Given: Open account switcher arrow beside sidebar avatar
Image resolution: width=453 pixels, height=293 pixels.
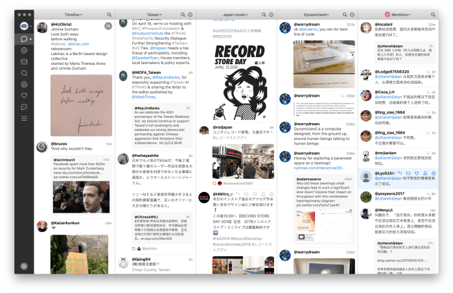Looking at the screenshot, I should (x=30, y=26).
